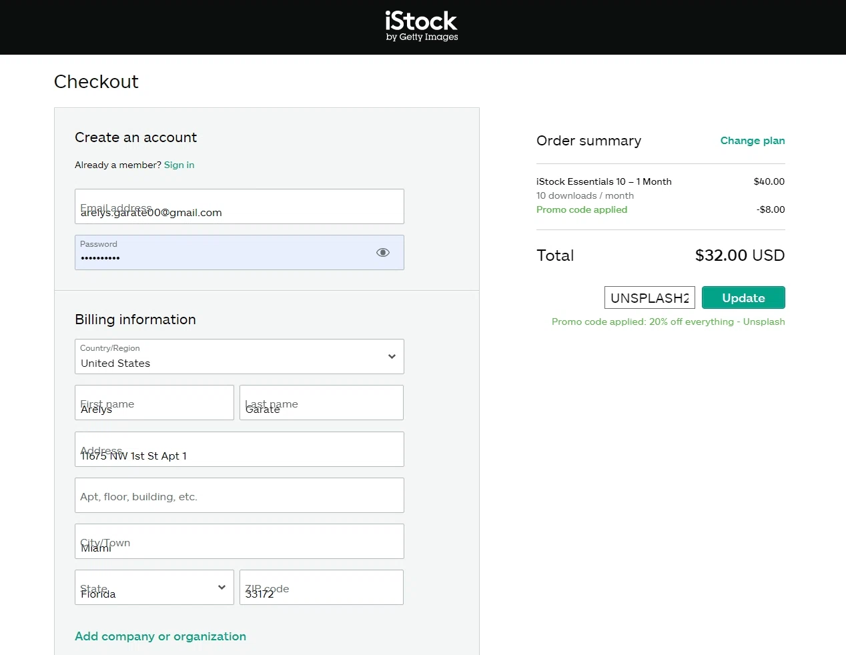The image size is (846, 655).
Task: Click the Sign in link
Action: click(x=179, y=165)
